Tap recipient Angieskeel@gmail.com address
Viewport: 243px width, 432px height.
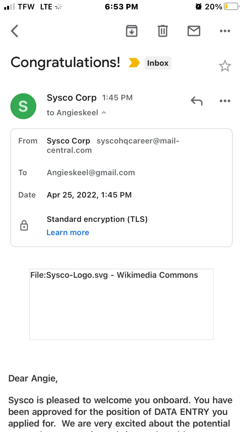91,173
